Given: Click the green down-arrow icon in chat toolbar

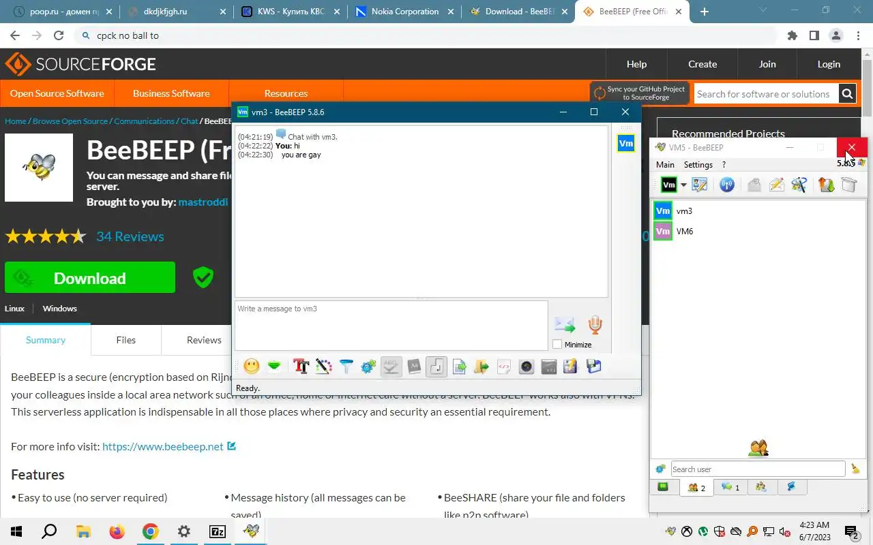Looking at the screenshot, I should 274,367.
